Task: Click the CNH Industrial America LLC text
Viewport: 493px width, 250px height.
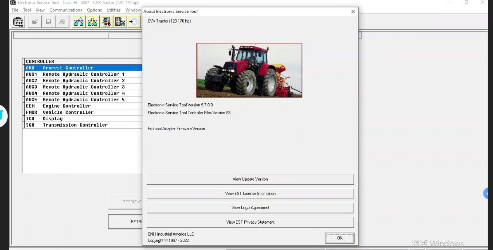Action: (x=171, y=234)
